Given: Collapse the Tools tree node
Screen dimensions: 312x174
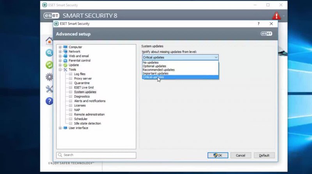Looking at the screenshot, I should 60,70.
